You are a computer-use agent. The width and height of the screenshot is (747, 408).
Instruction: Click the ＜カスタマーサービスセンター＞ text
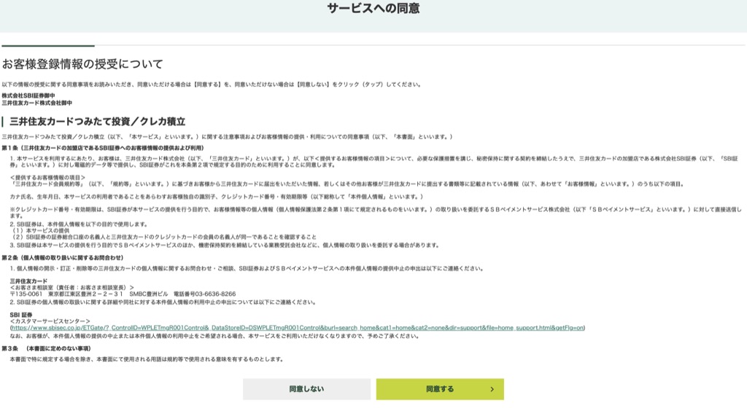pyautogui.click(x=50, y=321)
